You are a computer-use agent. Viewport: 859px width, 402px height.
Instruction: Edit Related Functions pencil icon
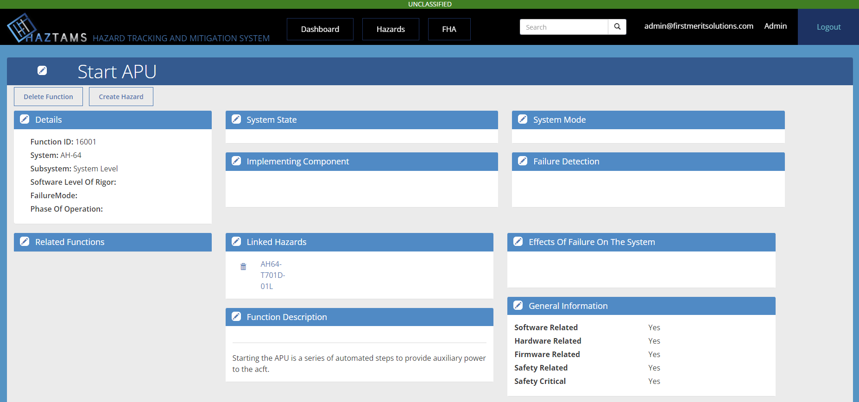(25, 241)
